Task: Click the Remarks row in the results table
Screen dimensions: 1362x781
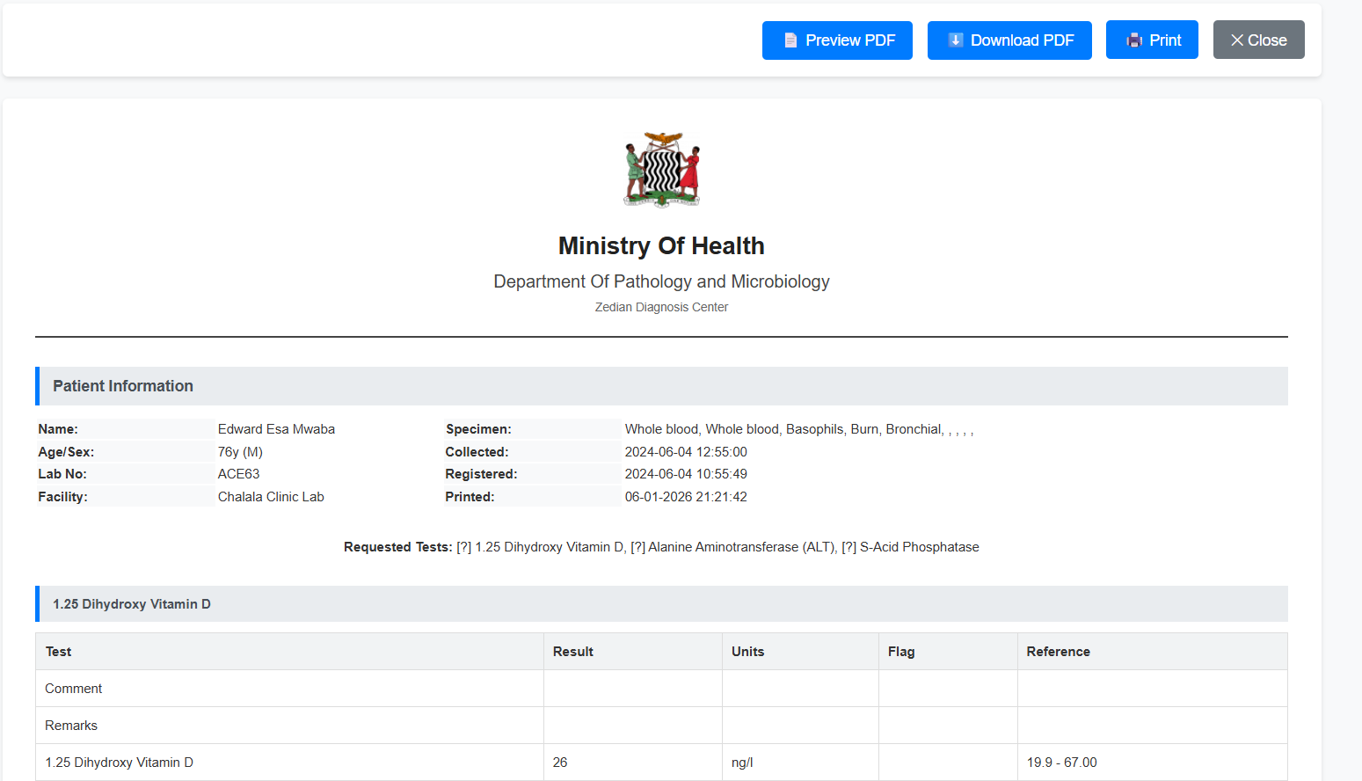Action: 71,725
